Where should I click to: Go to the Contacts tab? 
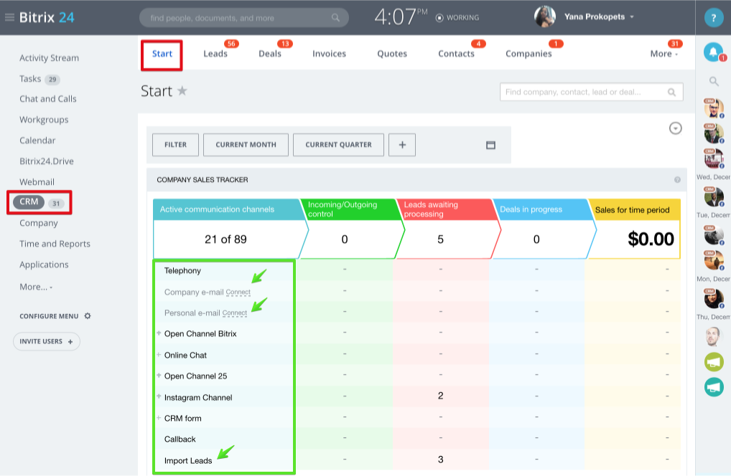(456, 54)
